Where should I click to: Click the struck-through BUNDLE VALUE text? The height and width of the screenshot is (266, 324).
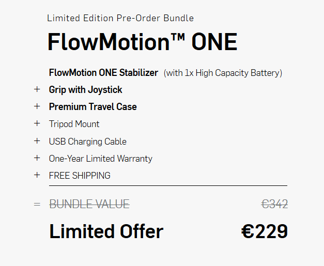(89, 205)
